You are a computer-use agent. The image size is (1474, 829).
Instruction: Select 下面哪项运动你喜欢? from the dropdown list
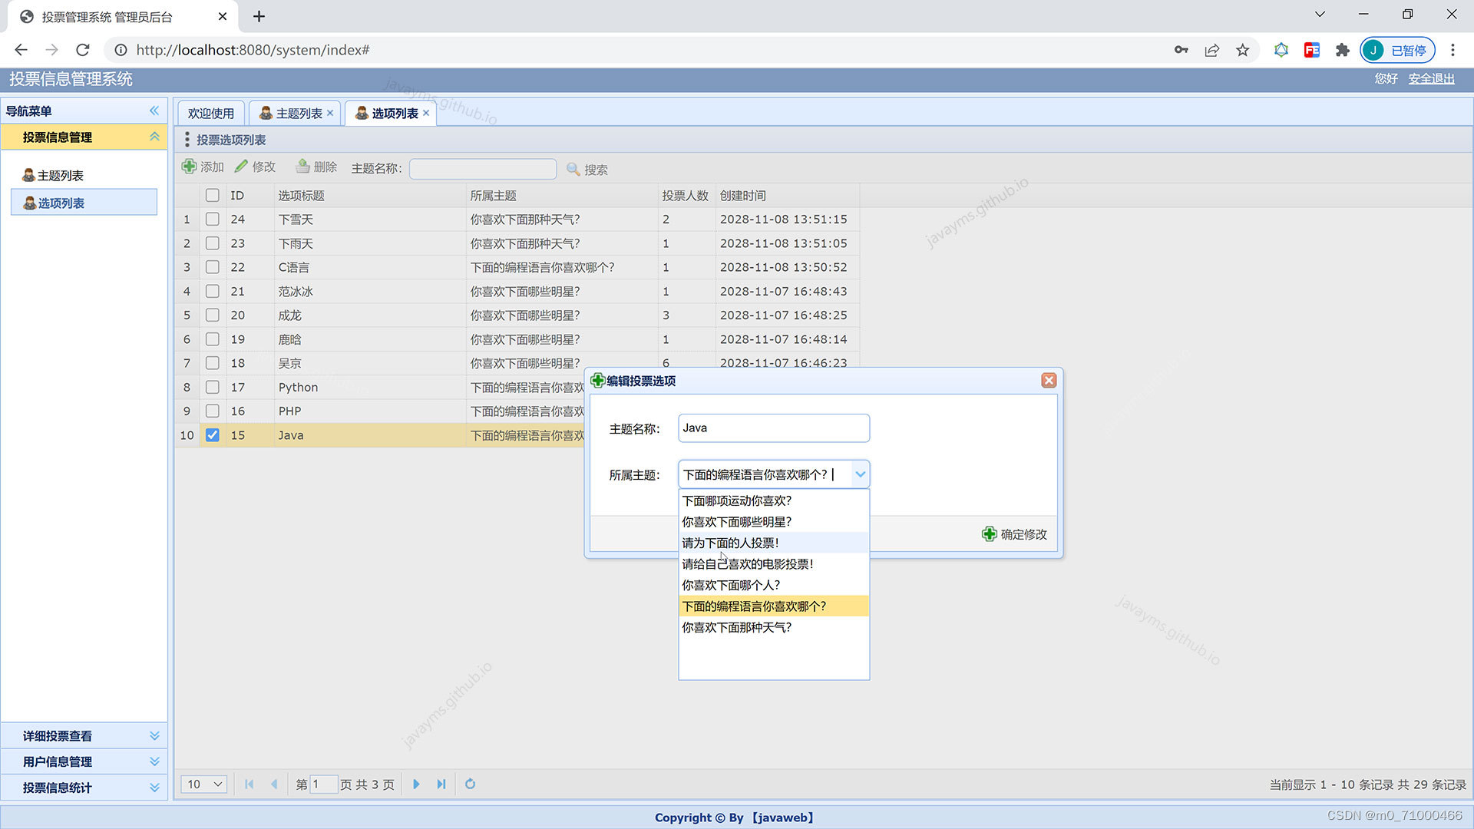[774, 500]
